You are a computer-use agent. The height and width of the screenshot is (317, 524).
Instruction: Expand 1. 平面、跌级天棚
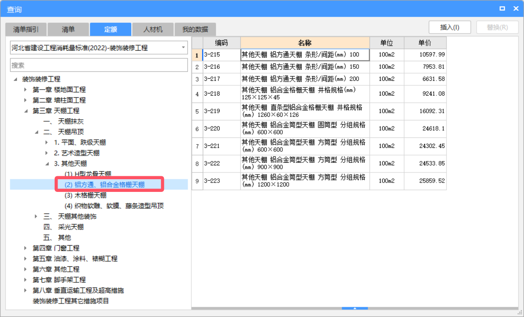pyautogui.click(x=47, y=142)
